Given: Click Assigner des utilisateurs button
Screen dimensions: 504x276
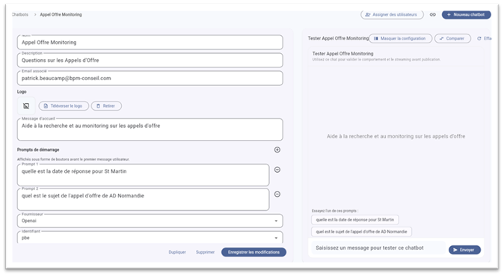Looking at the screenshot, I should [392, 14].
